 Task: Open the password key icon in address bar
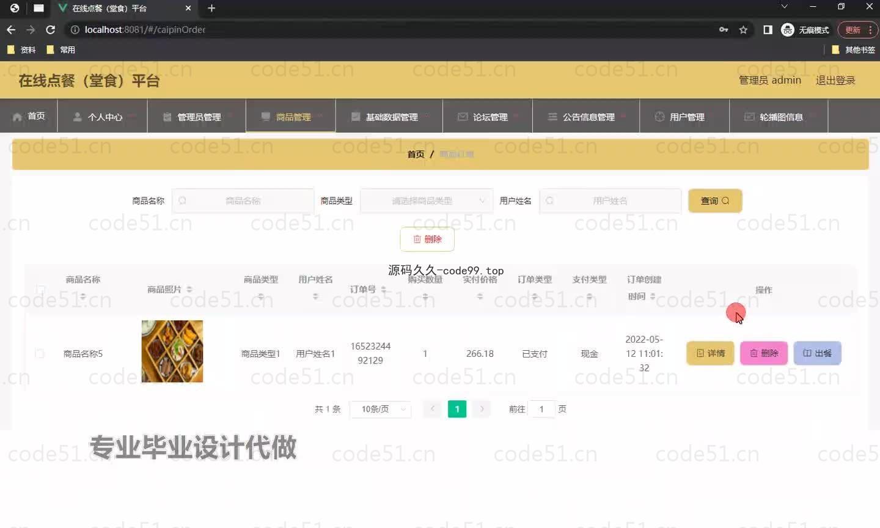click(x=724, y=29)
